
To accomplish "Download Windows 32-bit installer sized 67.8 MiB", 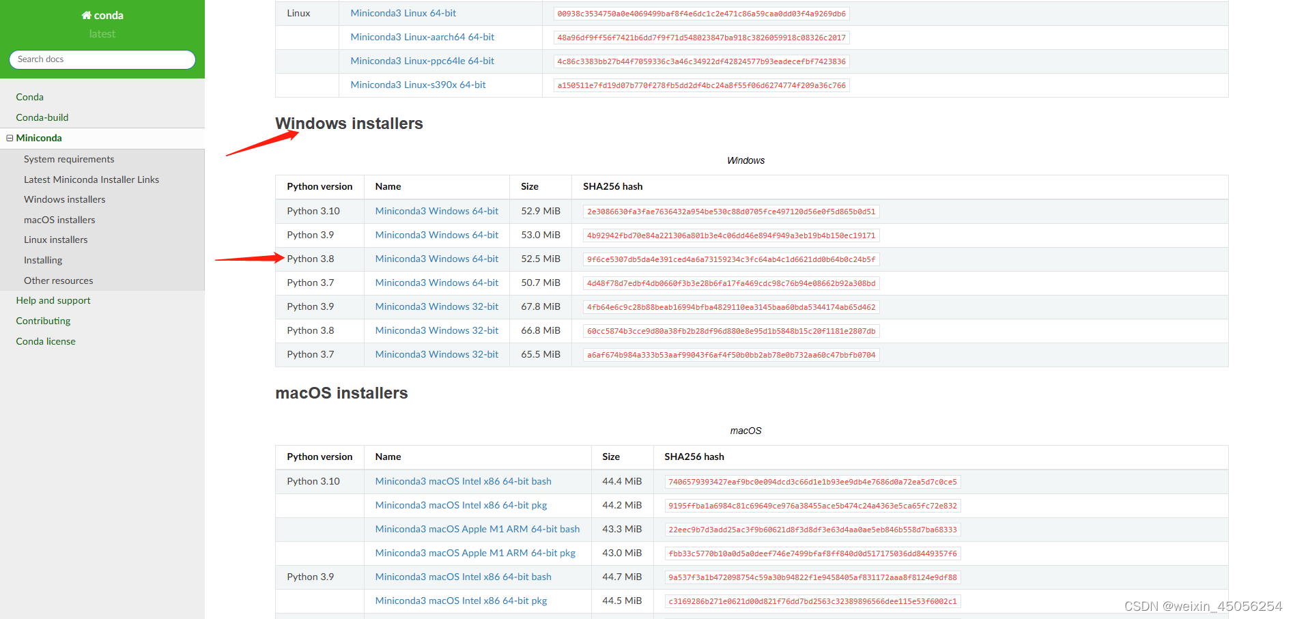I will 437,306.
